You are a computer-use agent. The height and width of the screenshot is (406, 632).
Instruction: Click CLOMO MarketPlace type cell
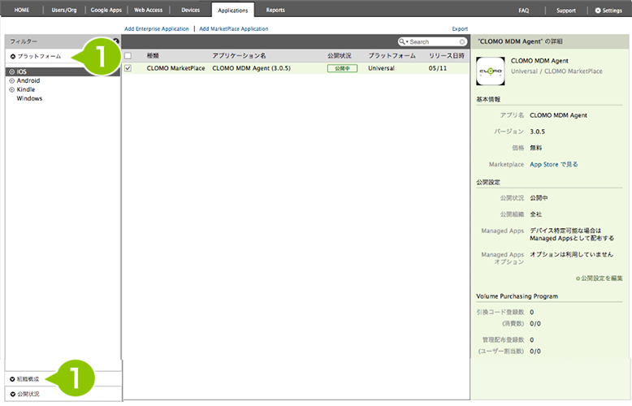175,68
